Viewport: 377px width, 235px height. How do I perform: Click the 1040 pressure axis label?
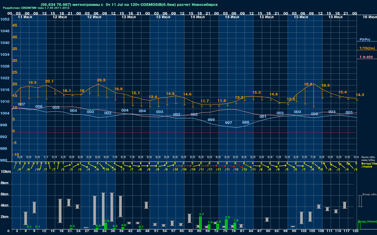[5, 43]
